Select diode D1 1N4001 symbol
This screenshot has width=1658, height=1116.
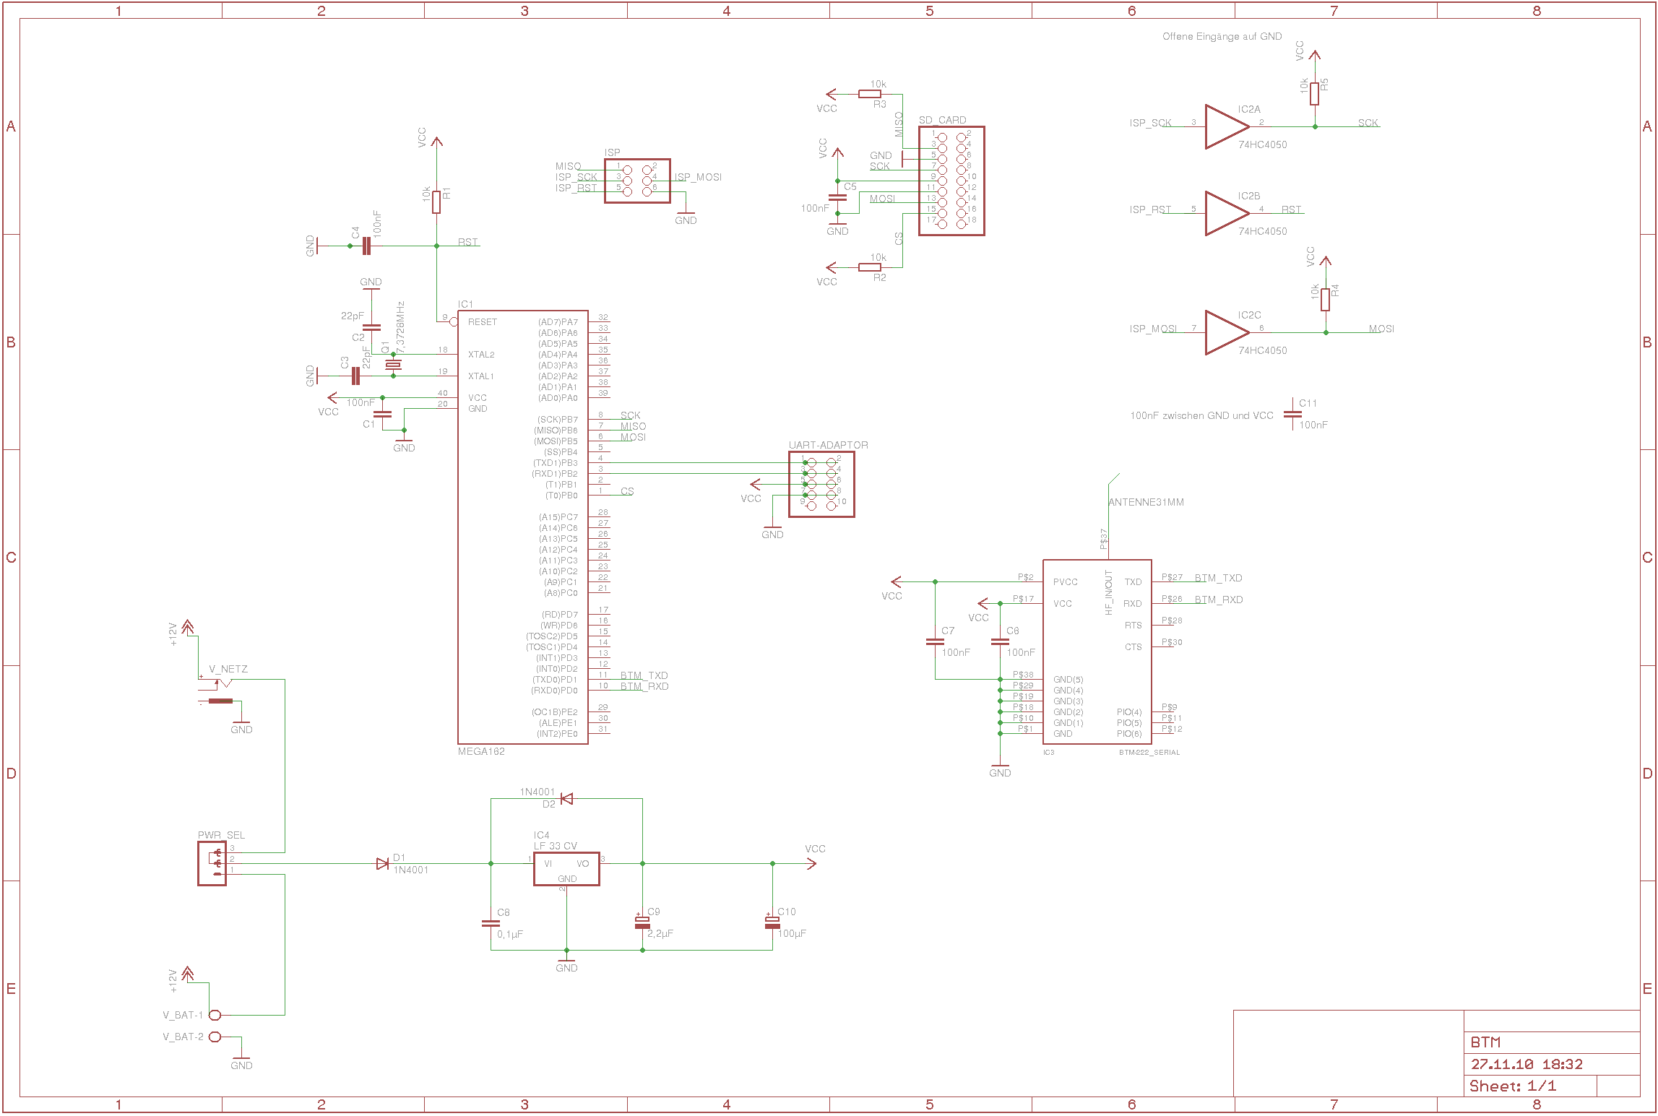tap(383, 863)
